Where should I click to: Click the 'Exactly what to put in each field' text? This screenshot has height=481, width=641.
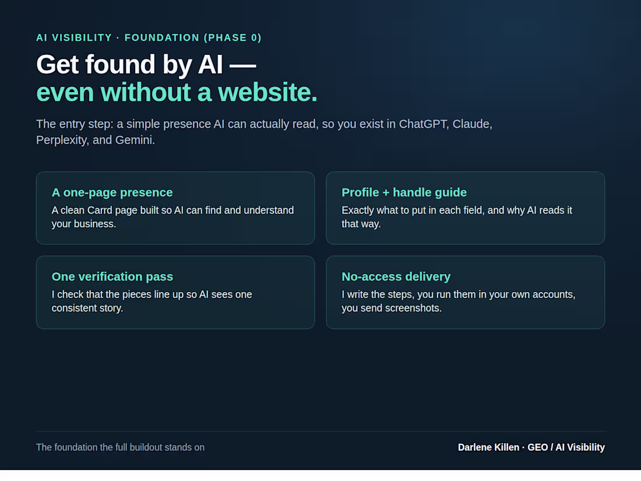pyautogui.click(x=457, y=217)
